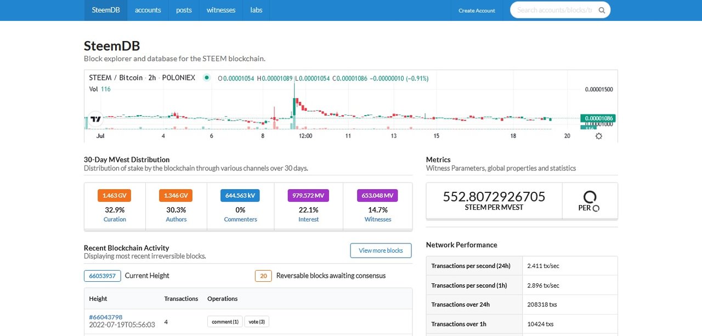Click the Commenters link
This screenshot has width=702, height=336.
coord(240,219)
